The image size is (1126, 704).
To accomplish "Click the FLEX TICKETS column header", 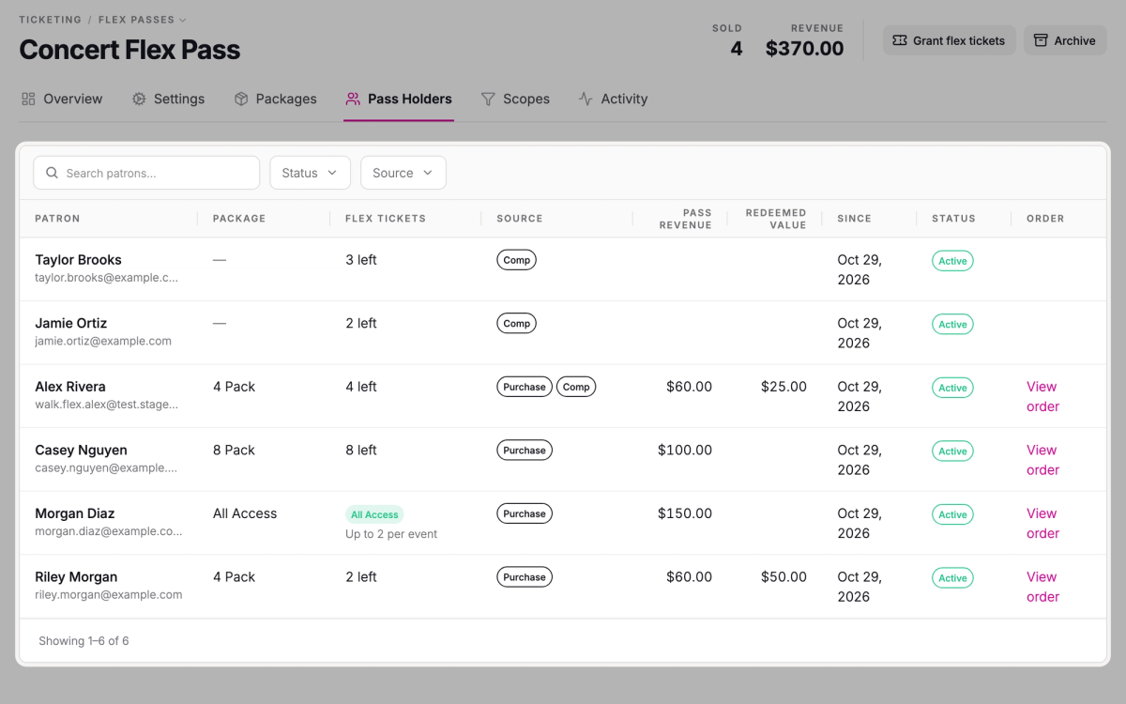I will (386, 219).
